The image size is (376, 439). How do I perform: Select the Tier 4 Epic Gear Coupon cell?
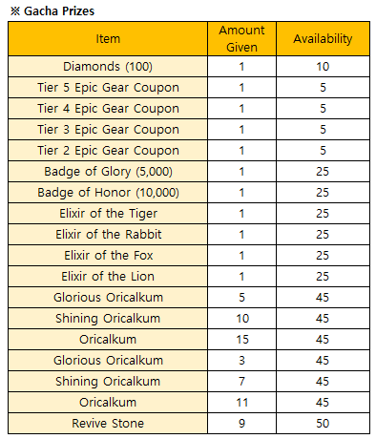[x=108, y=109]
